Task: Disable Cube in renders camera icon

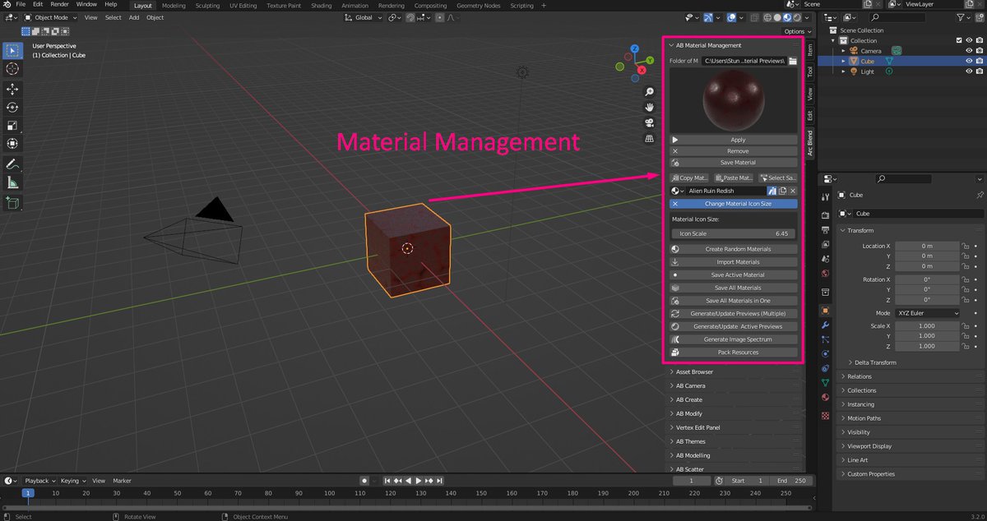Action: pyautogui.click(x=979, y=61)
